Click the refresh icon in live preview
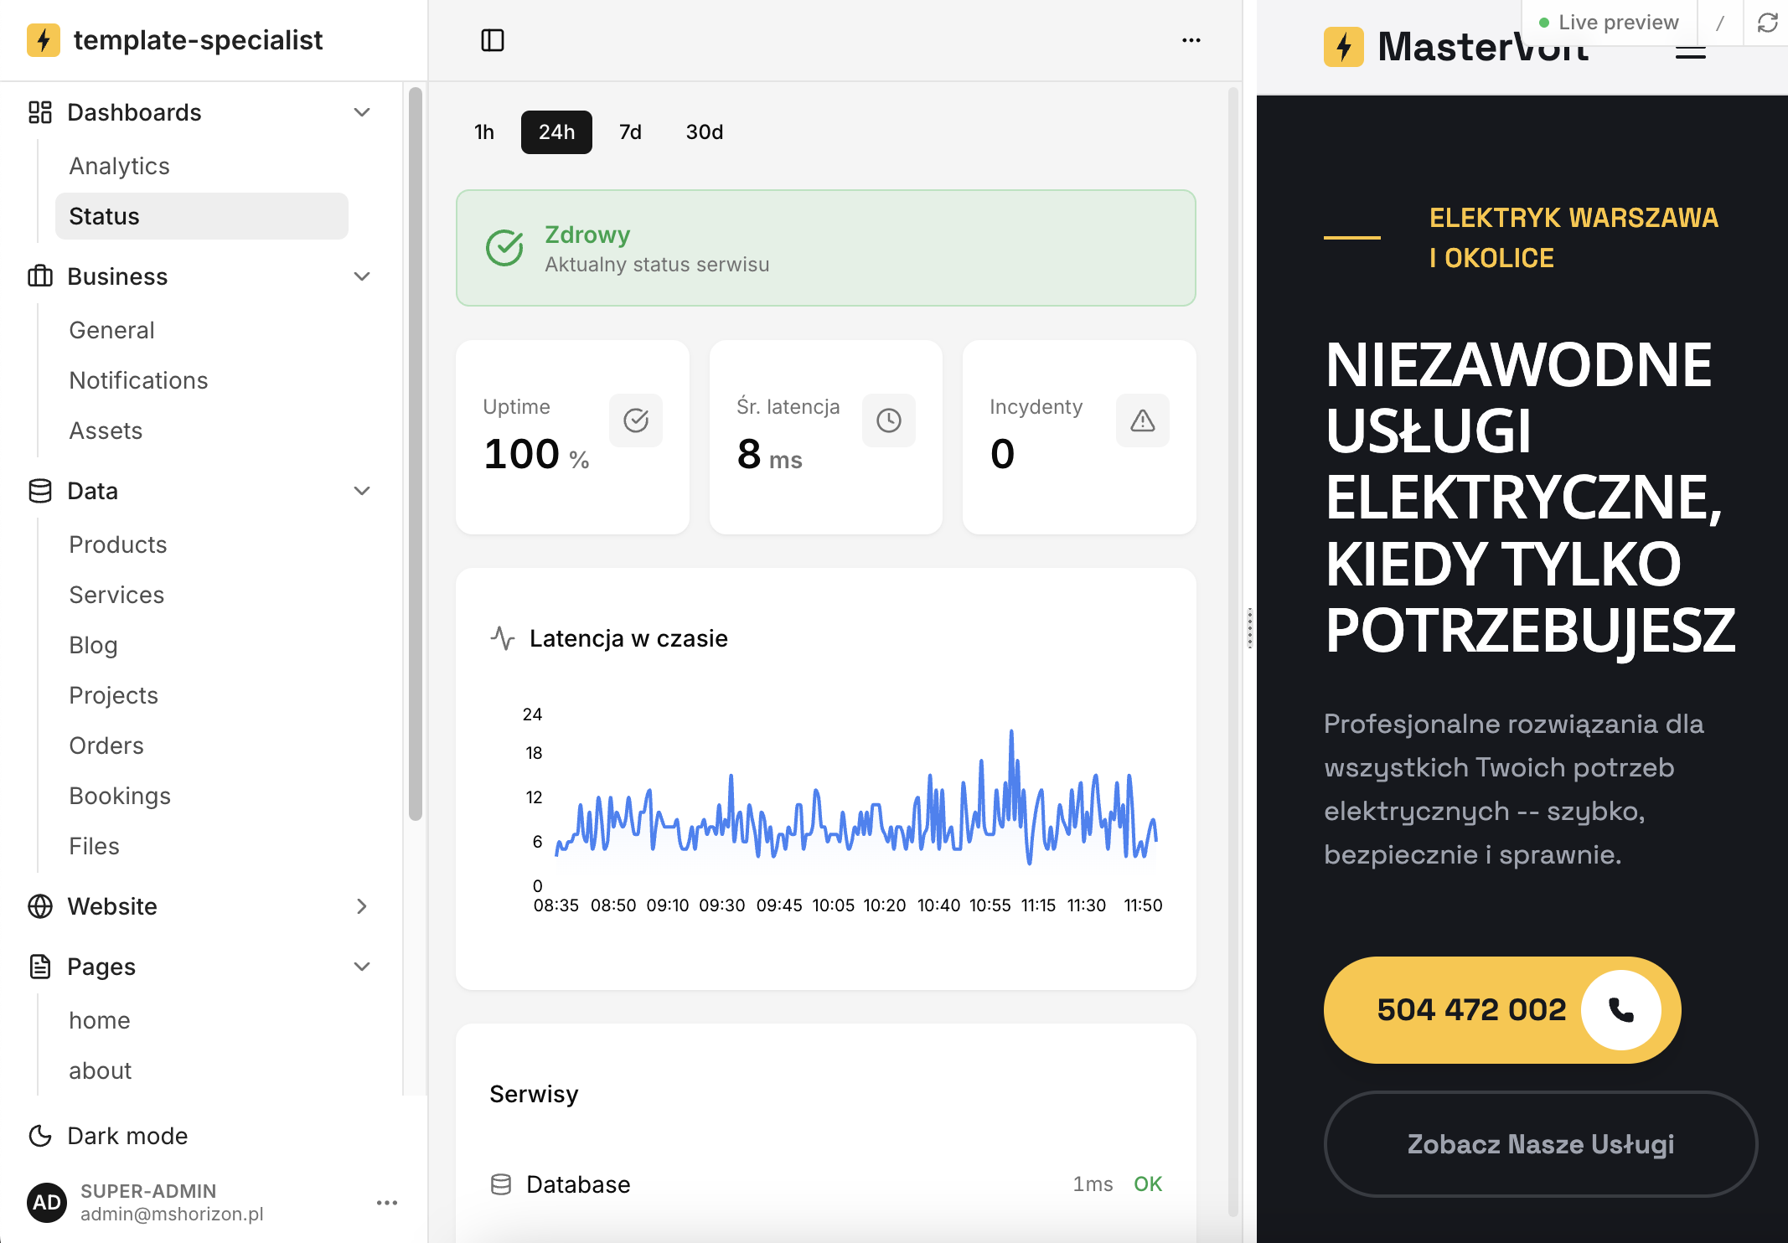Screen dimensions: 1788x1243 tap(1768, 23)
